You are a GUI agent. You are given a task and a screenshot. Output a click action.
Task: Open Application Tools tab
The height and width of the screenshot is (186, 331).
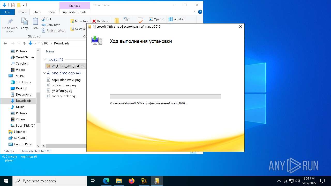click(x=74, y=12)
